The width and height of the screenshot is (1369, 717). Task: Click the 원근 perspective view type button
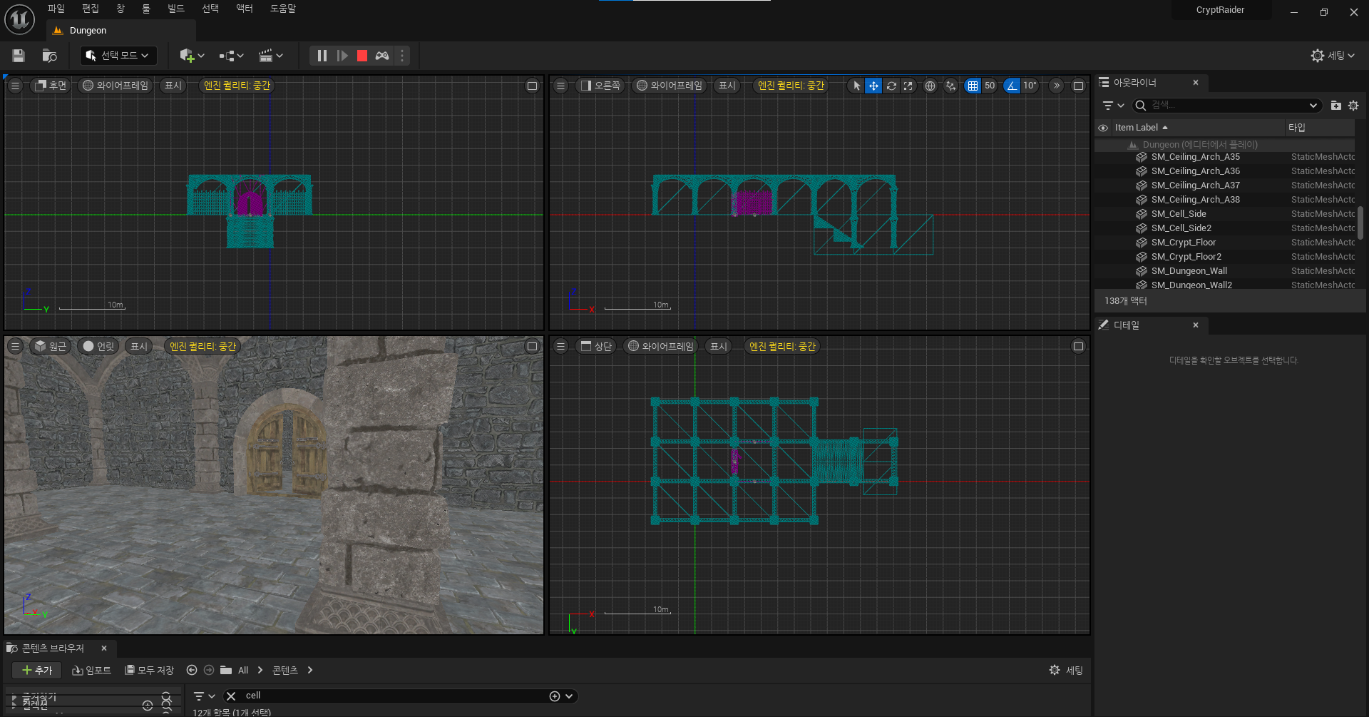point(51,347)
